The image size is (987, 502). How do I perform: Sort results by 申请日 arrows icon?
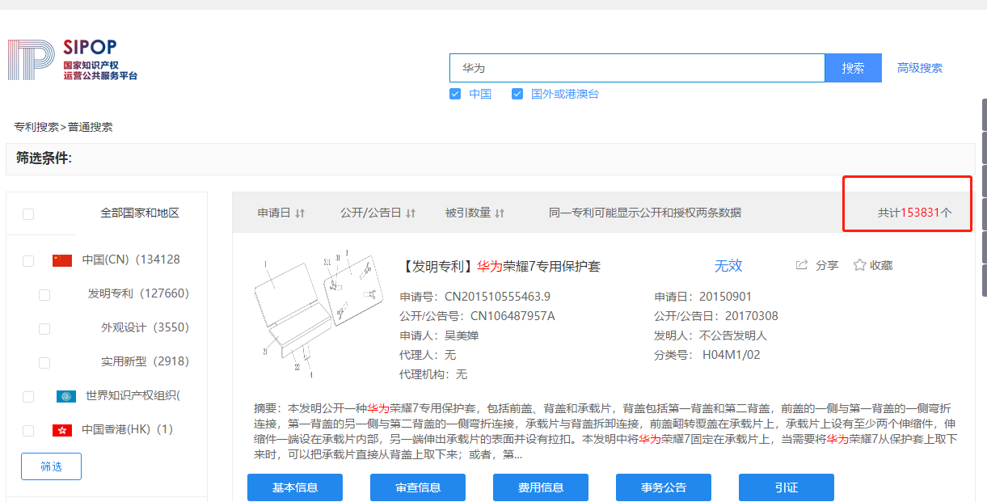click(x=300, y=213)
